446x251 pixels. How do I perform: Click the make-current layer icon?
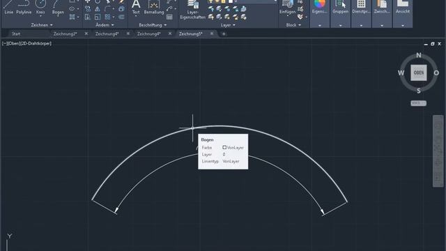point(243,9)
